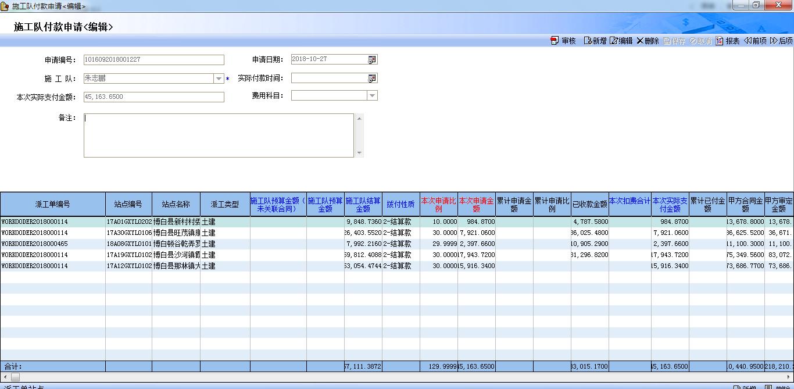The width and height of the screenshot is (794, 389).
Task: Expand the 费用科目 dropdown list
Action: click(x=372, y=96)
